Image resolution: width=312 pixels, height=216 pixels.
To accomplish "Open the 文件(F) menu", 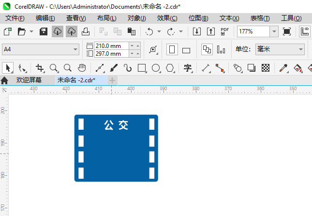I will click(x=15, y=18).
